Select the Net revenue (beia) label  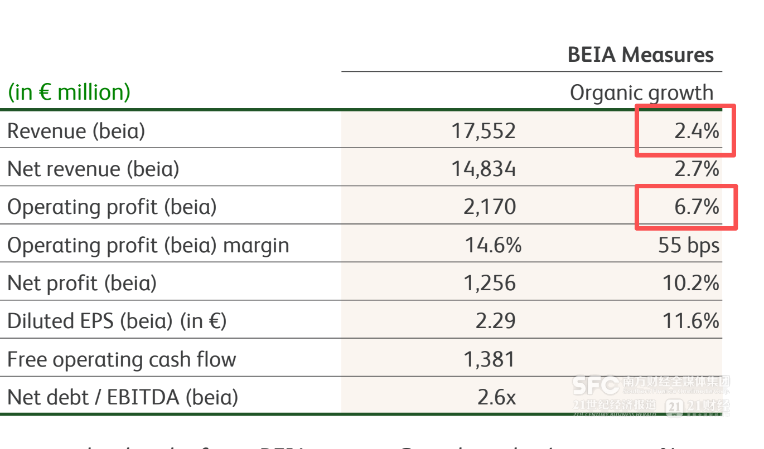[x=93, y=169]
